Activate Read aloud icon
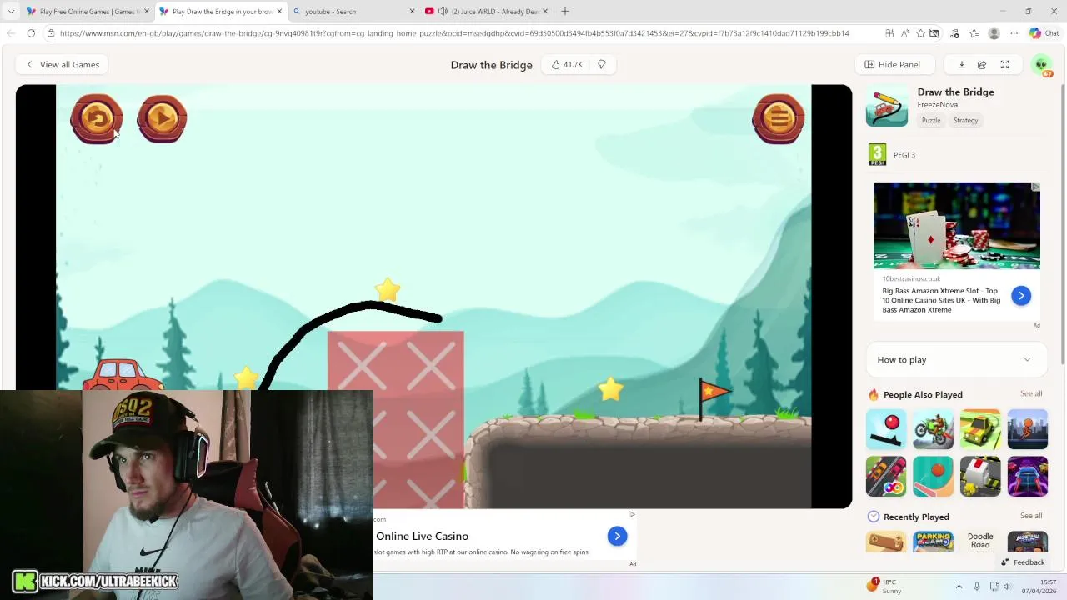The image size is (1067, 600). pos(904,33)
